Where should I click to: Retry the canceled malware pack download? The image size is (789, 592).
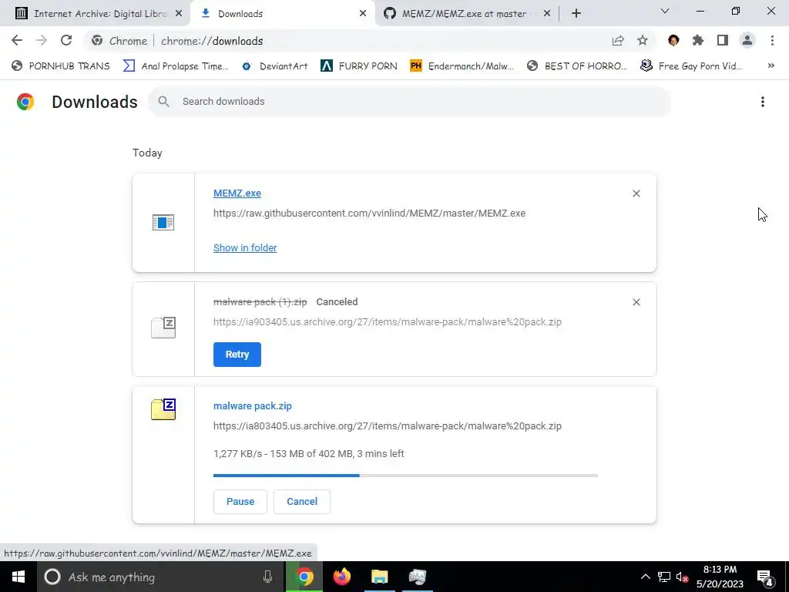point(237,355)
